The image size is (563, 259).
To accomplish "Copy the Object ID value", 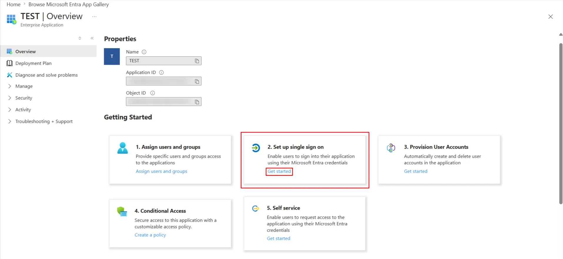I will 197,102.
